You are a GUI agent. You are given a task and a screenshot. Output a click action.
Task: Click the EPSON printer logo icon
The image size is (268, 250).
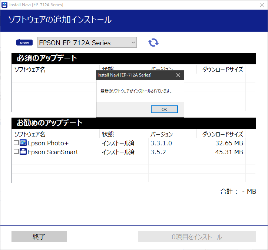pos(24,42)
